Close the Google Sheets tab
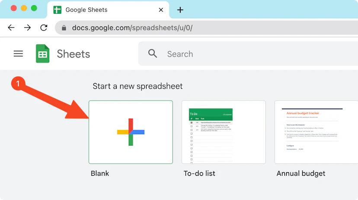This screenshot has width=358, height=200. 161,10
